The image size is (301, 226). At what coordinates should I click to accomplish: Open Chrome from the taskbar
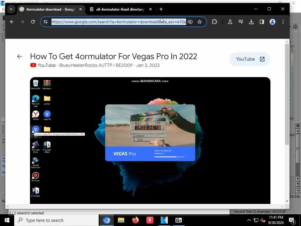pos(106,220)
